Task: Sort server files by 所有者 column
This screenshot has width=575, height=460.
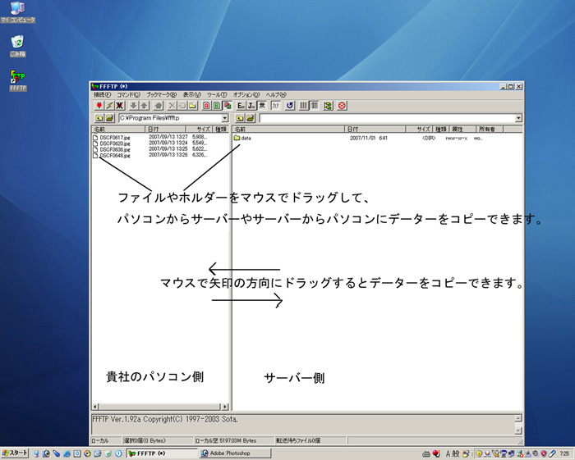Action: 490,130
